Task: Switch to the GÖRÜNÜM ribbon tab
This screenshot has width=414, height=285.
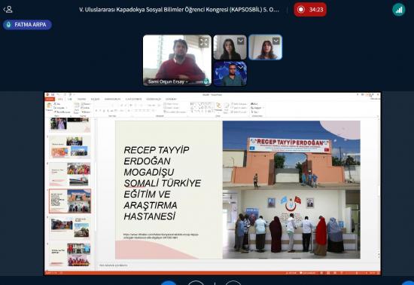Action: [171, 99]
